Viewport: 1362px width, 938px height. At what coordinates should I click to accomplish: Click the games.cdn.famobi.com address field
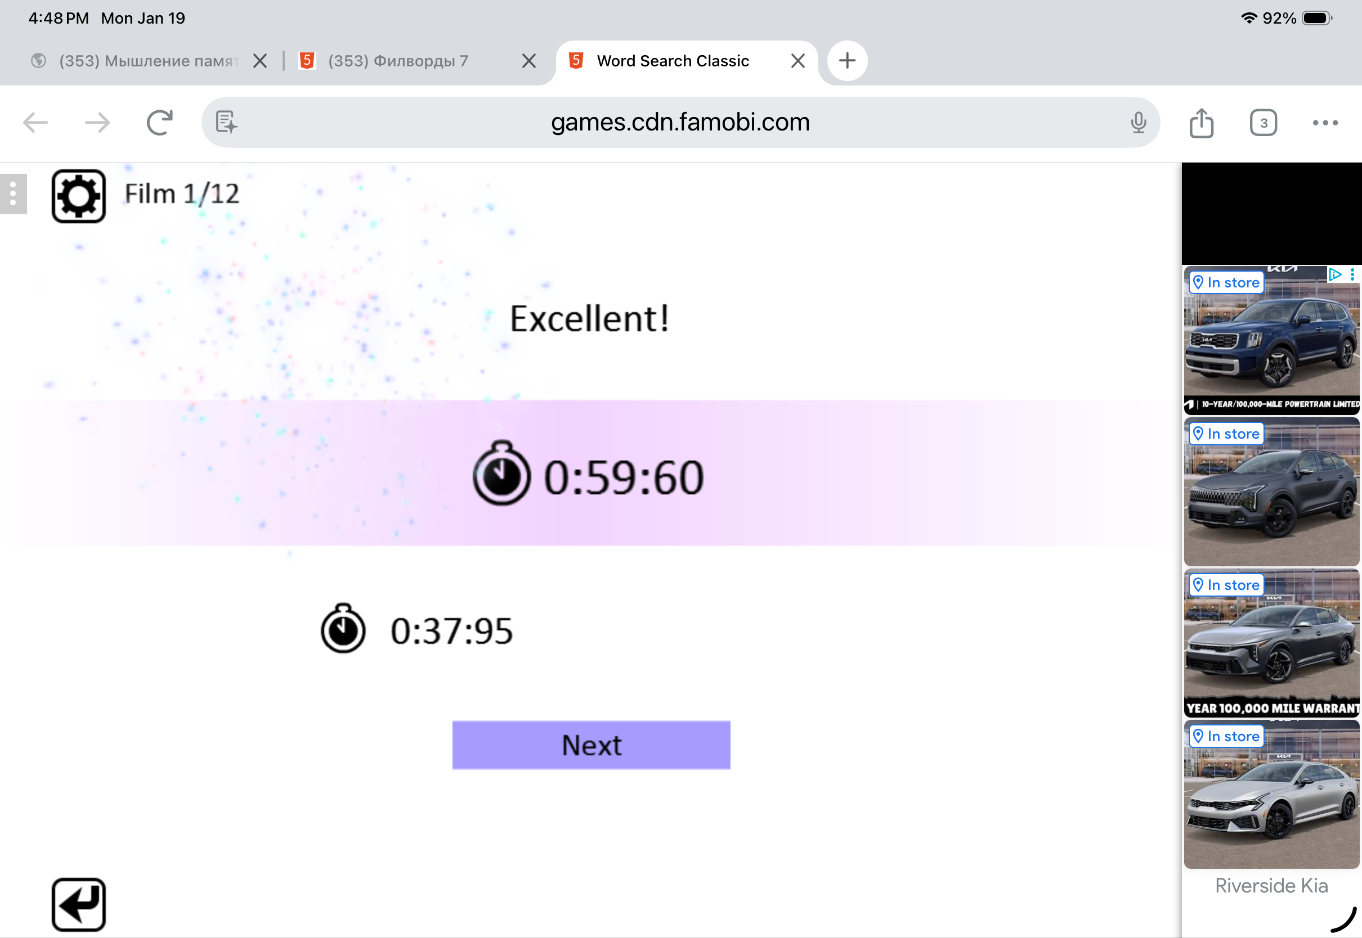pos(680,122)
